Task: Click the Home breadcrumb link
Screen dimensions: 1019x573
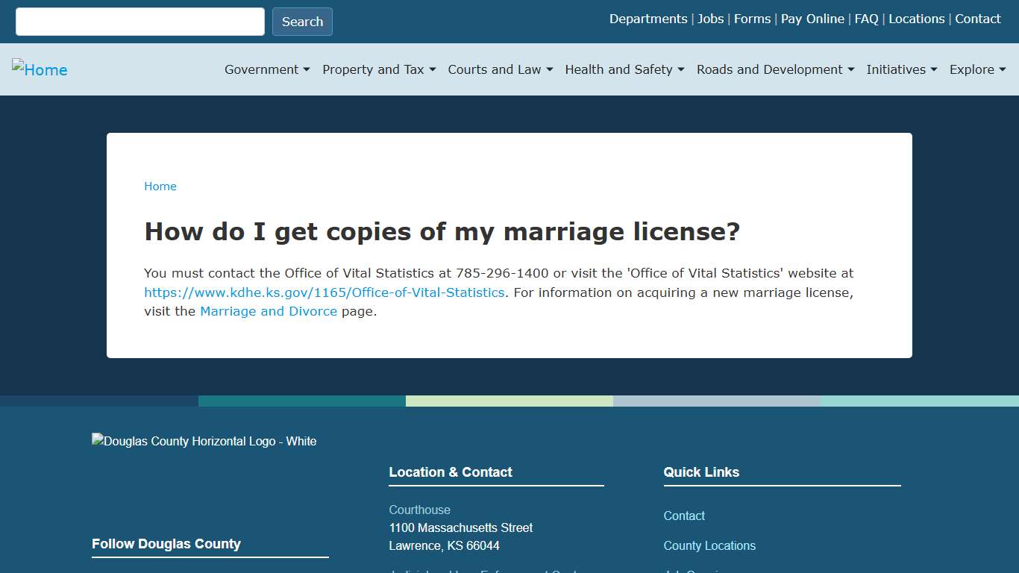Action: [x=160, y=186]
